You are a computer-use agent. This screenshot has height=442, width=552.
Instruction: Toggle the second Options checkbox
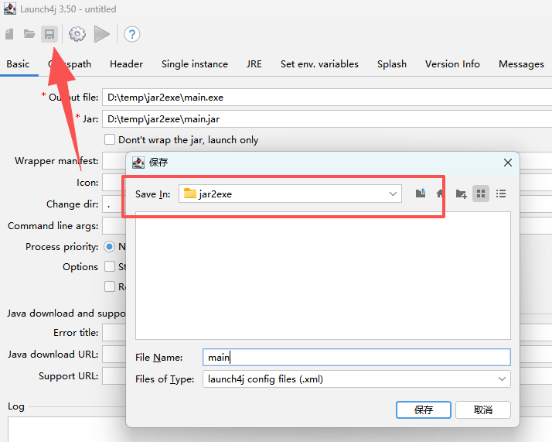tap(110, 286)
